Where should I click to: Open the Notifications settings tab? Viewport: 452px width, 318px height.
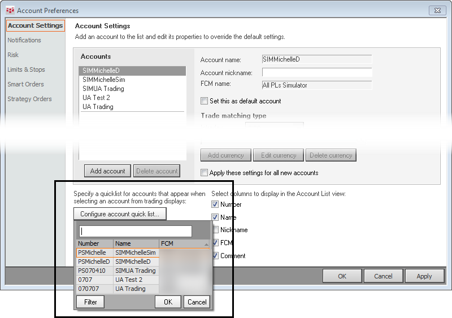[x=24, y=40]
